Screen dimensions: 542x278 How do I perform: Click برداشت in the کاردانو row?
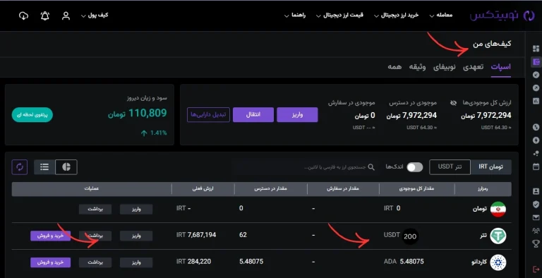pos(95,262)
